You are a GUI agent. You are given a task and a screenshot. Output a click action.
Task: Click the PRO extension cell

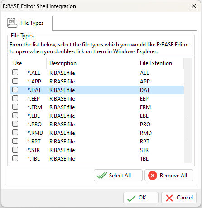click(x=145, y=125)
